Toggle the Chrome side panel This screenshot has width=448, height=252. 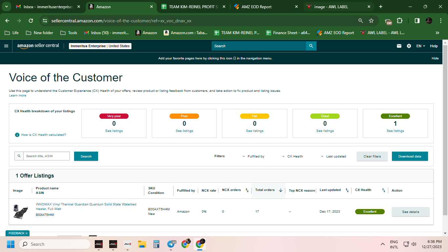click(x=417, y=21)
